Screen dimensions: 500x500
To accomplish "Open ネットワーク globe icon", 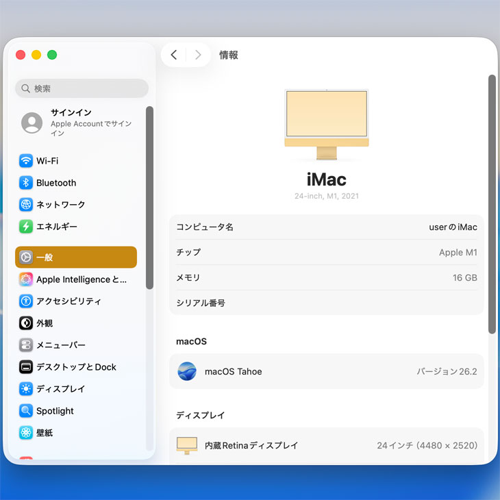I will pyautogui.click(x=26, y=205).
